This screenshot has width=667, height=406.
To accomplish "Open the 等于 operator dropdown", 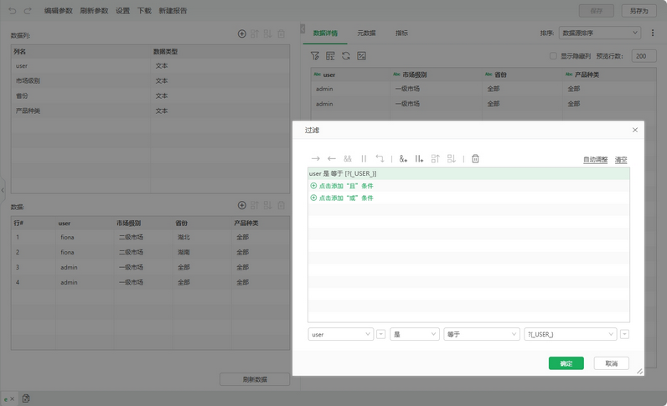I will tap(481, 334).
